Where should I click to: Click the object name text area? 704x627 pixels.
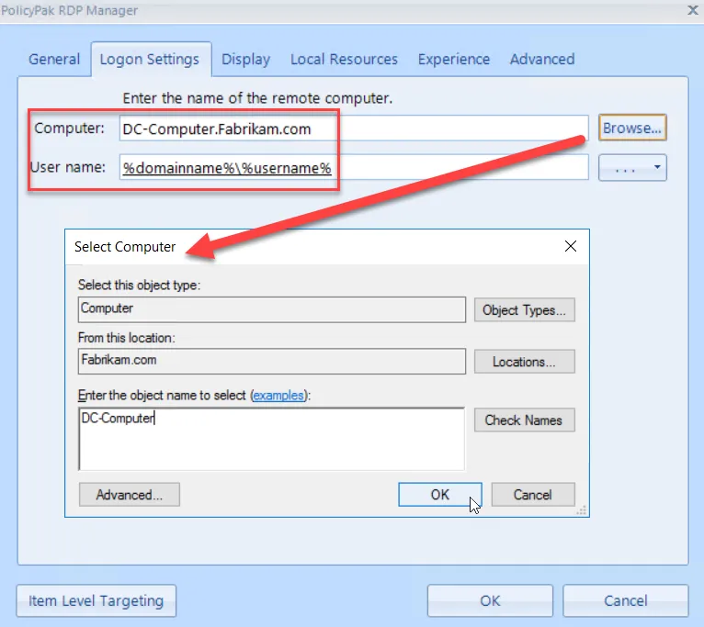tap(272, 439)
